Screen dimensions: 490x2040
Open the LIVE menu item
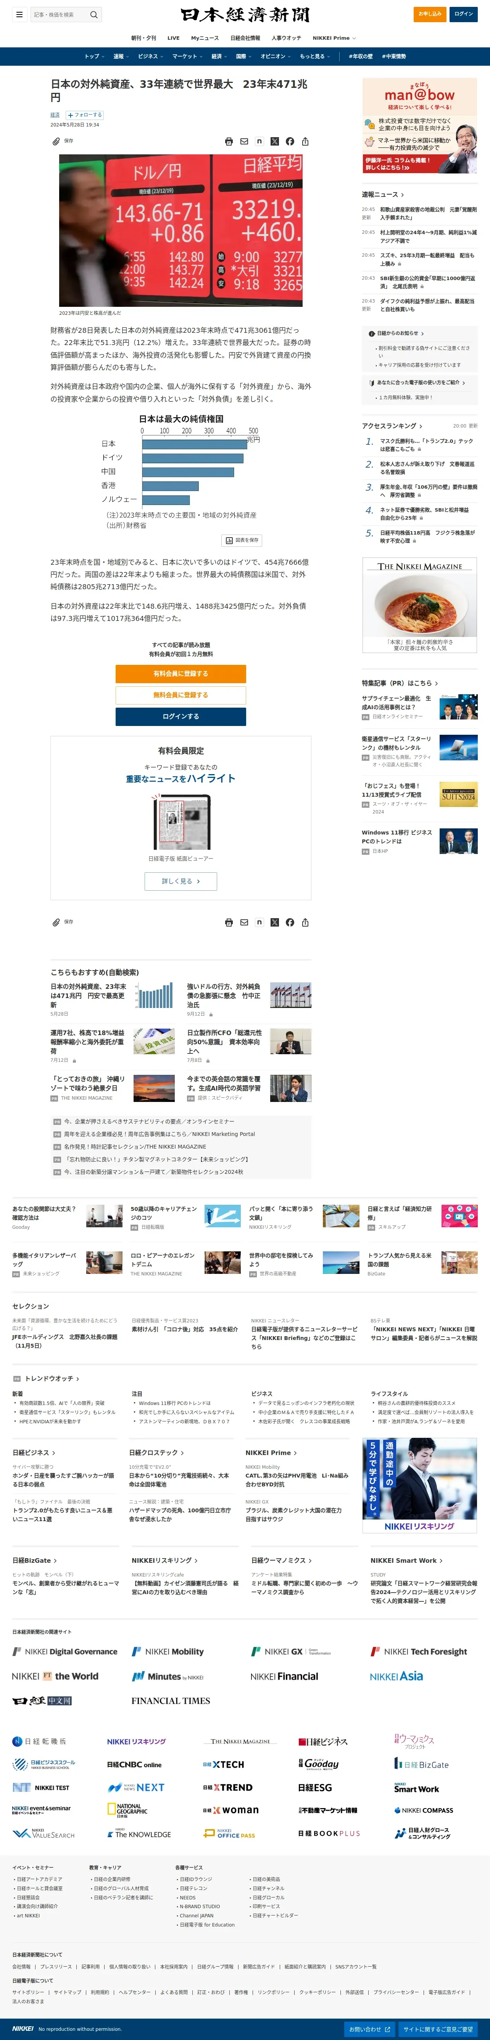(x=173, y=38)
